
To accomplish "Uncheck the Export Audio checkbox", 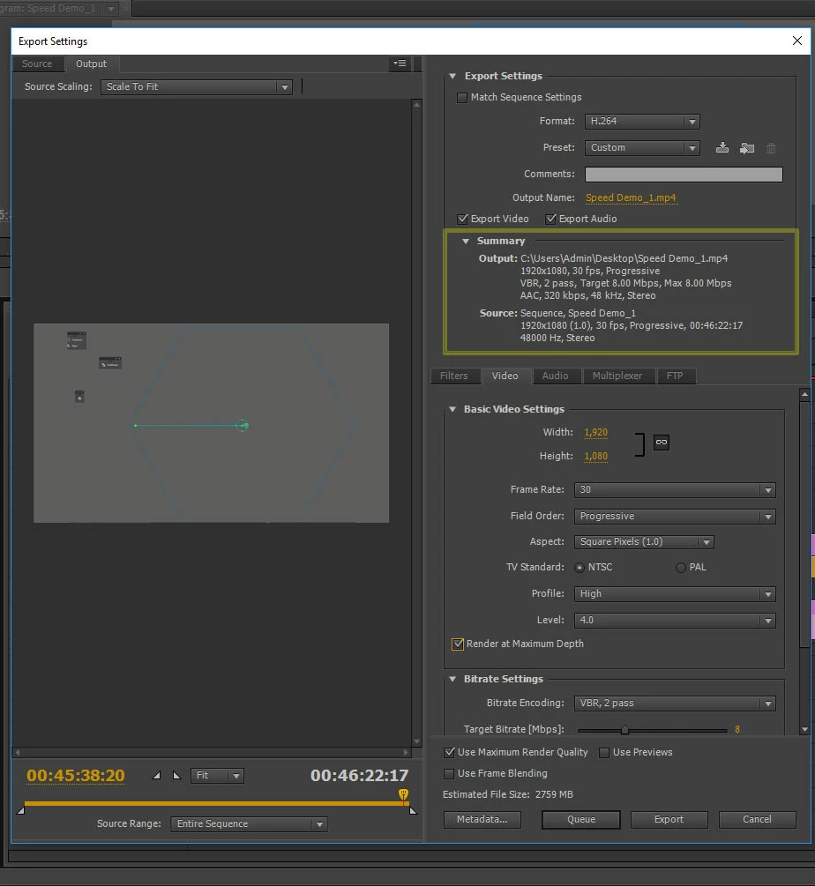I will click(550, 219).
